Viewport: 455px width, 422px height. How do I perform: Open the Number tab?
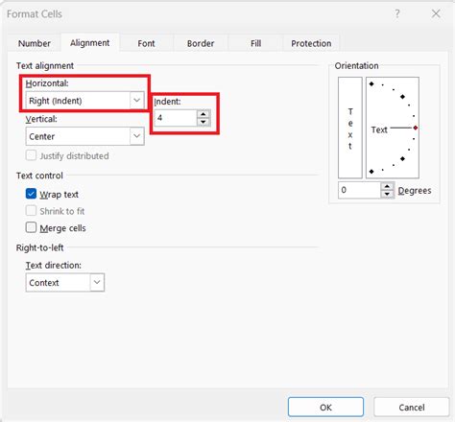click(35, 43)
